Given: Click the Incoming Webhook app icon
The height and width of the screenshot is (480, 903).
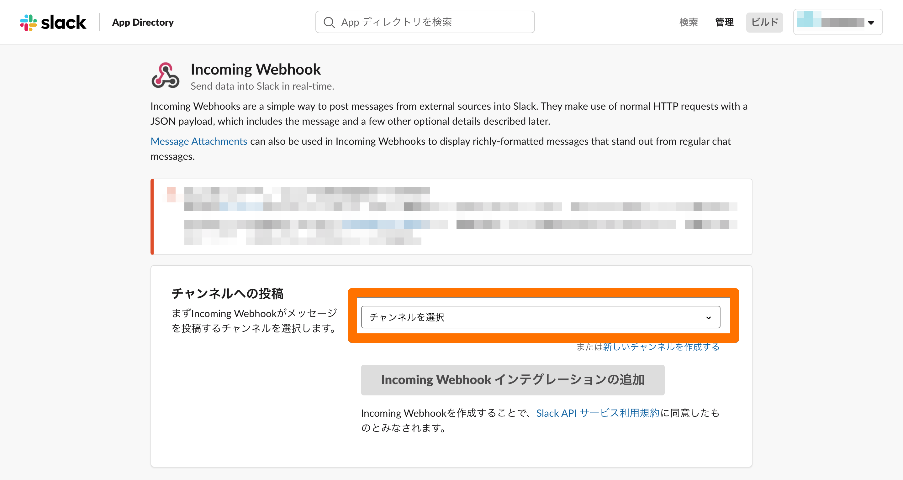Looking at the screenshot, I should (165, 75).
